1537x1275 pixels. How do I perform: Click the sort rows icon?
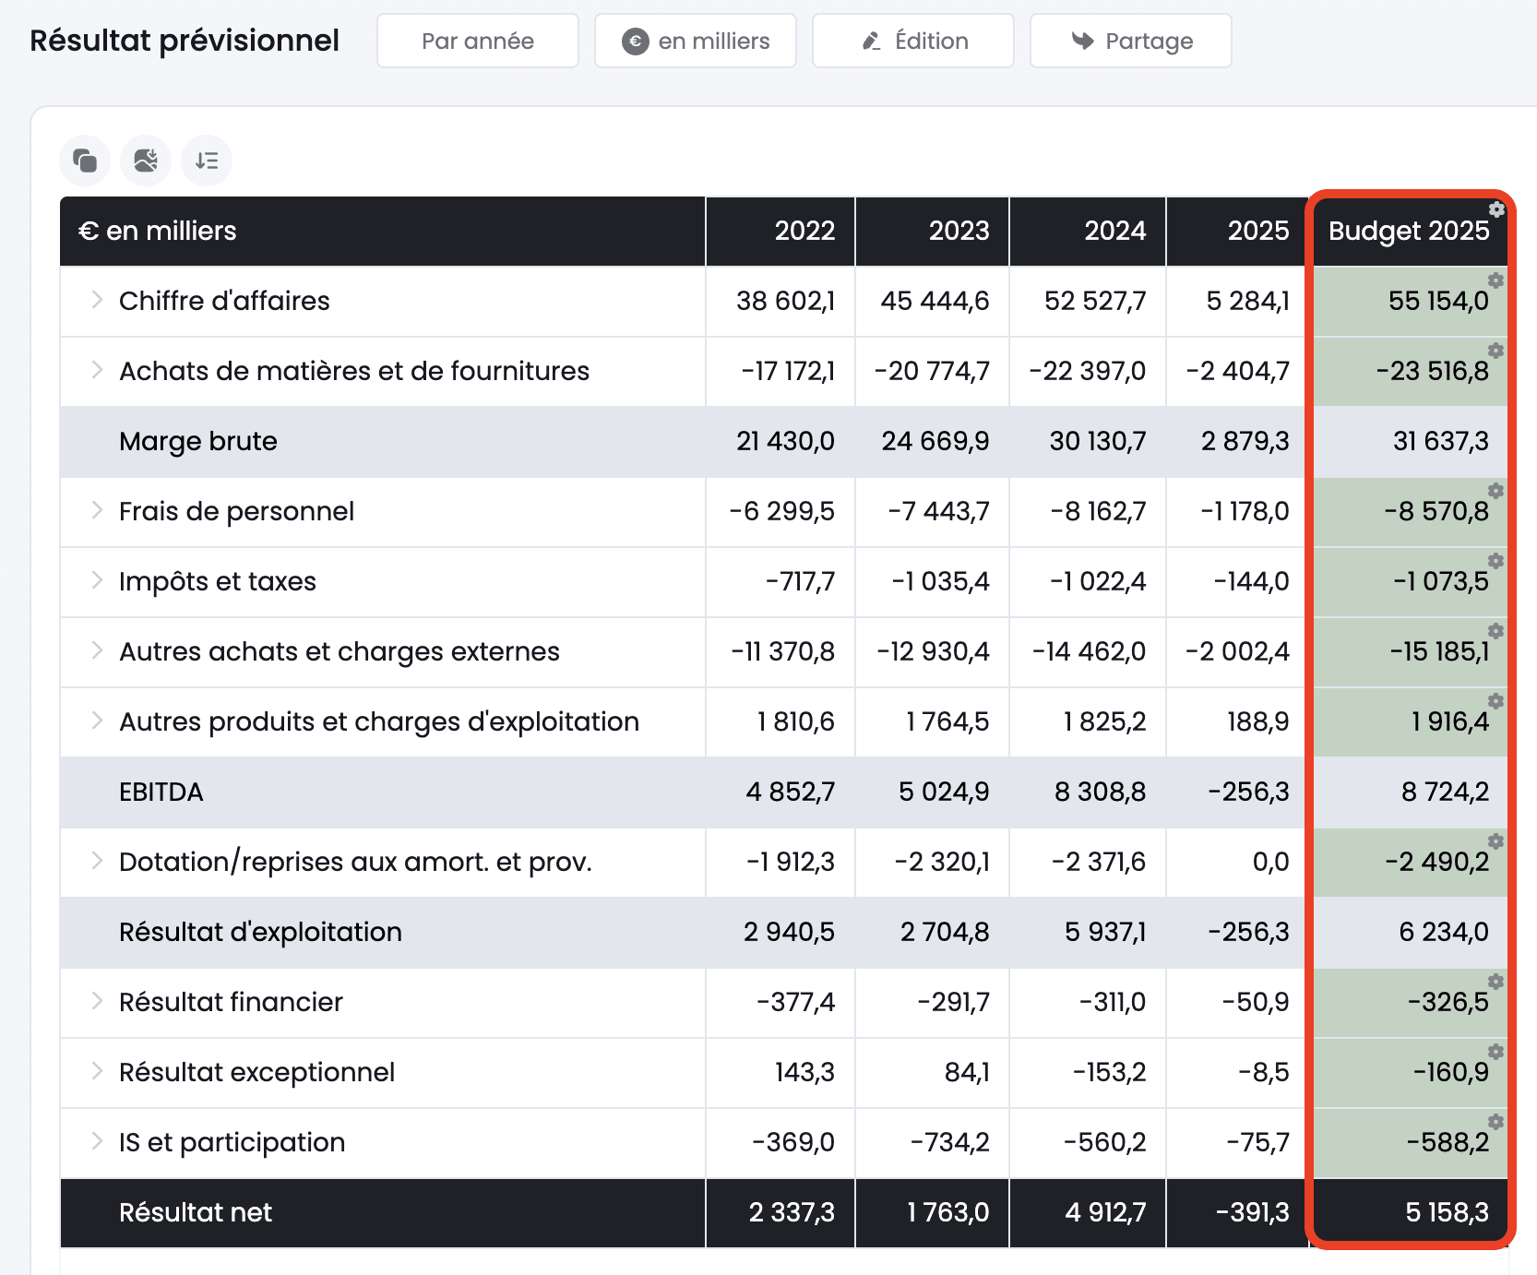207,161
